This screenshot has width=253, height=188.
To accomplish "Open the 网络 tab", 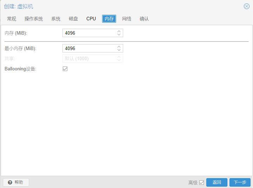I will [127, 19].
